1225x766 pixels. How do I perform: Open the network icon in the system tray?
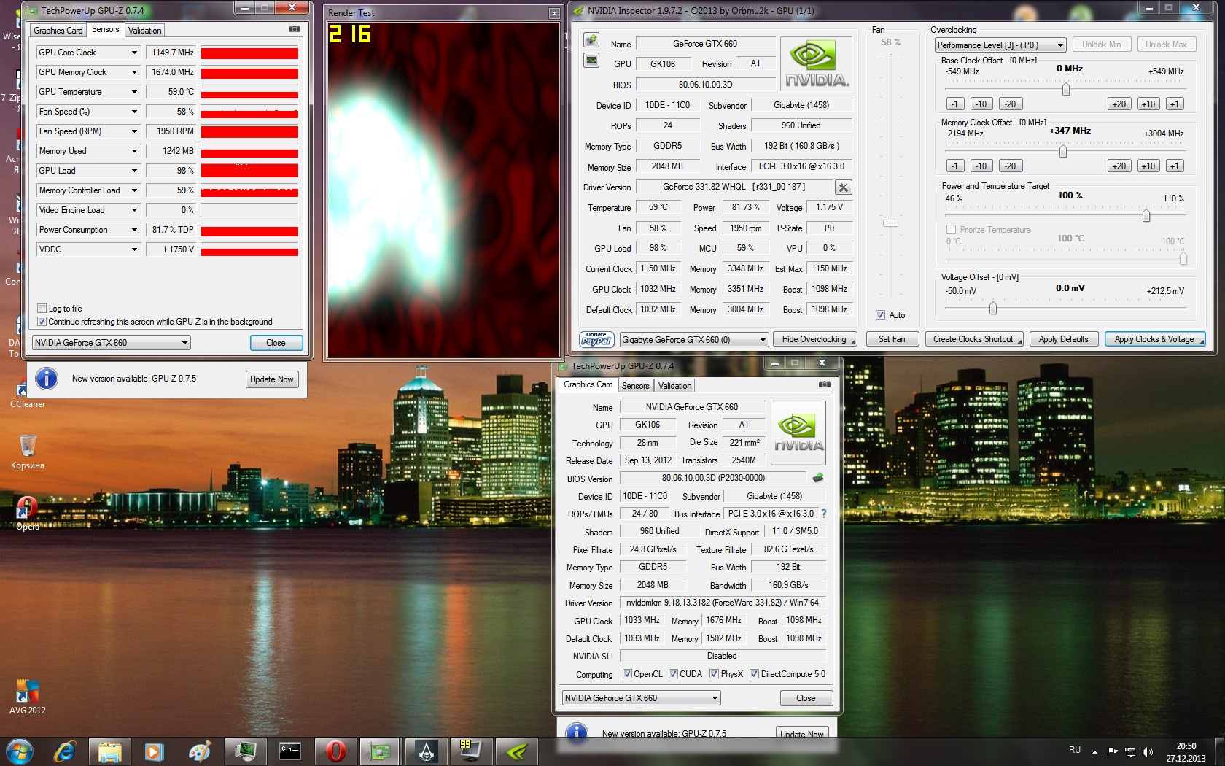(x=1130, y=751)
